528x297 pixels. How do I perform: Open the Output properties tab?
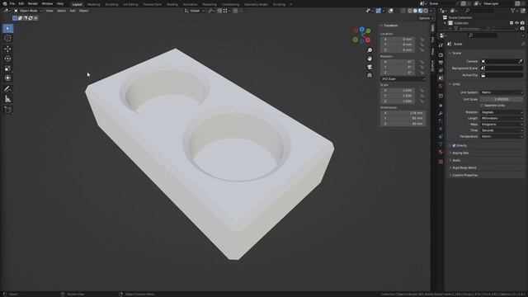pyautogui.click(x=441, y=63)
